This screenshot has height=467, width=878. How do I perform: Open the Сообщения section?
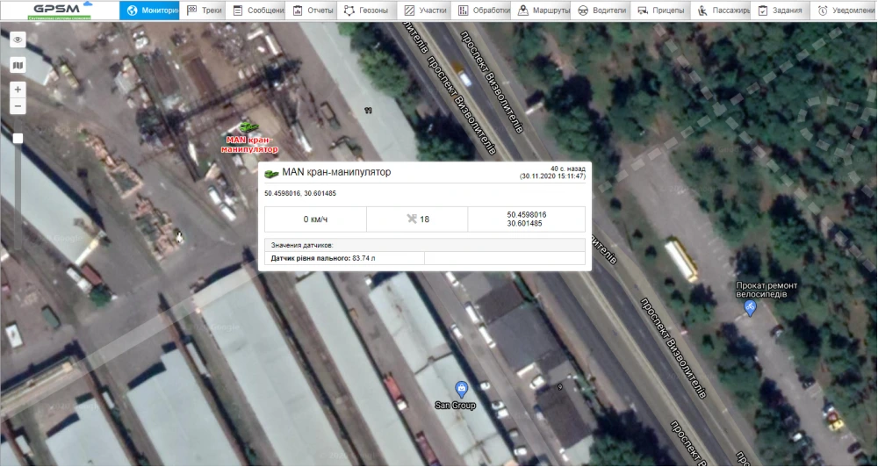(257, 11)
